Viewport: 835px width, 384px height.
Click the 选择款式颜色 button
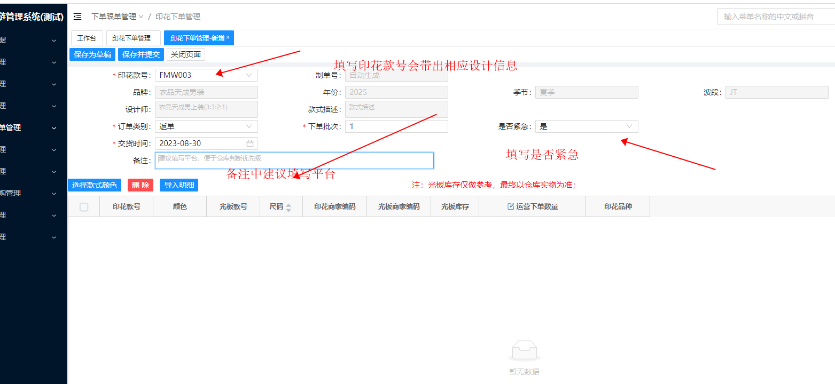click(x=95, y=185)
